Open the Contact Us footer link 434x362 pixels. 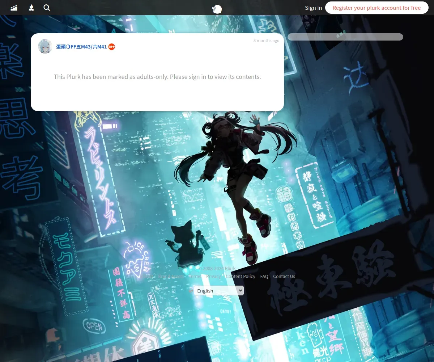click(284, 276)
